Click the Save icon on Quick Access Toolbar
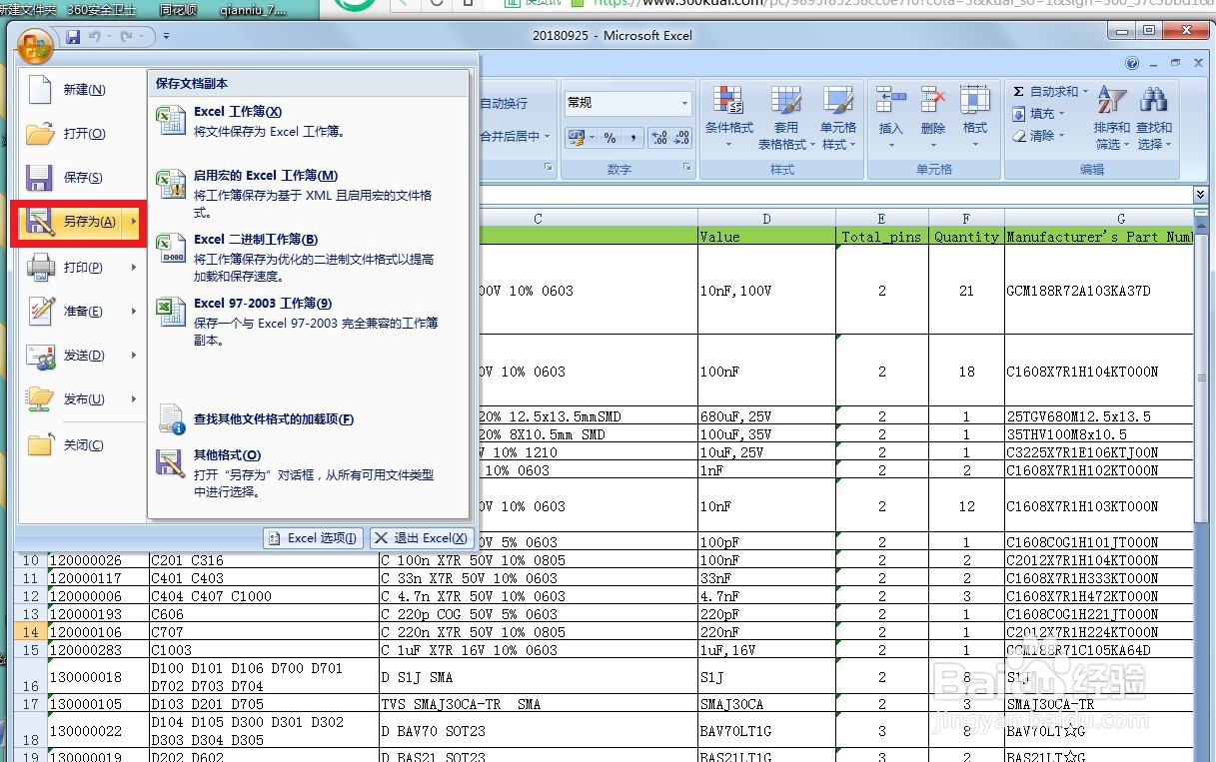Viewport: 1216px width, 762px height. (73, 35)
